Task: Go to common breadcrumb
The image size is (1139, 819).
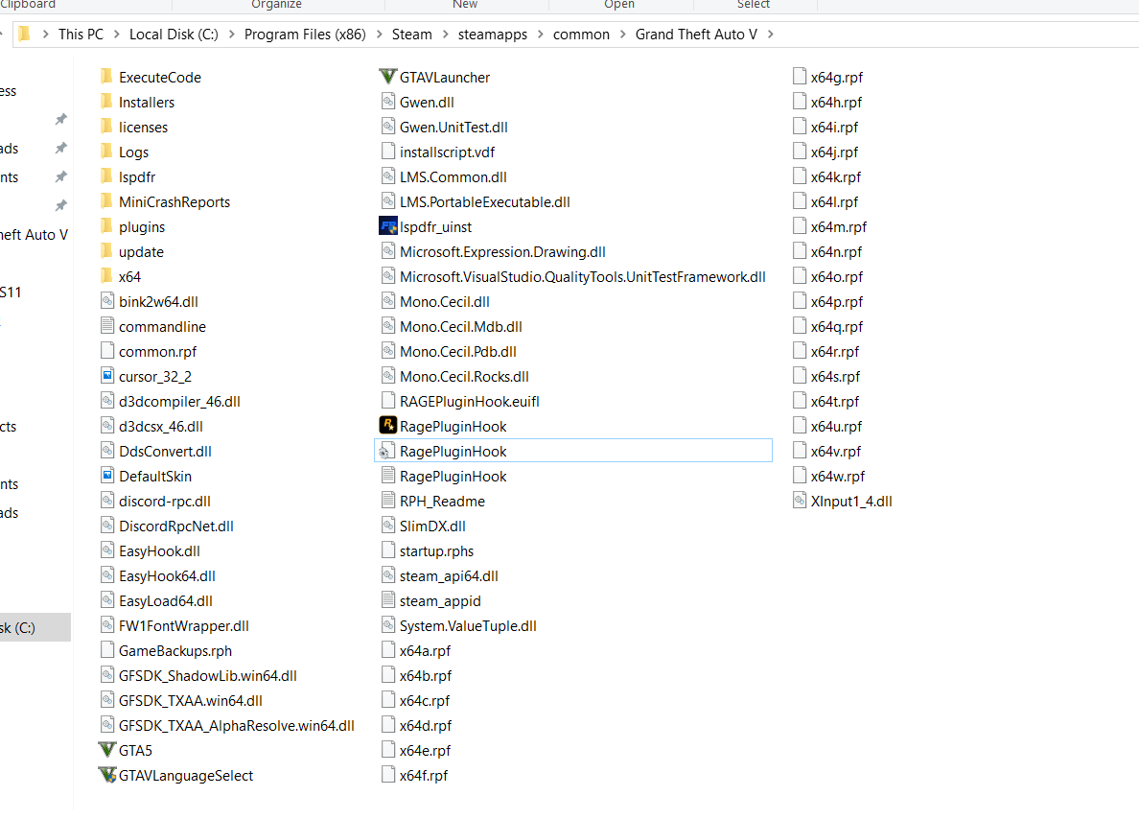Action: coord(581,35)
